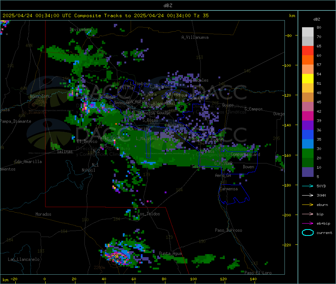Click the Goico location label

click(228, 105)
